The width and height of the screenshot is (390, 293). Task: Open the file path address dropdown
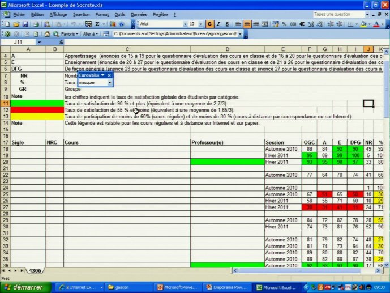(240, 34)
